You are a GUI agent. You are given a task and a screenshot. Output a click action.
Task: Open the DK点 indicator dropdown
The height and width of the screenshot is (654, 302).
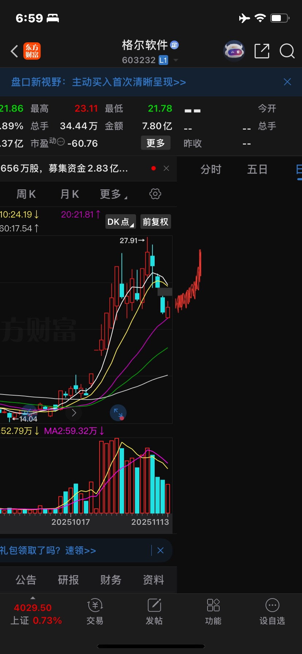coord(120,222)
